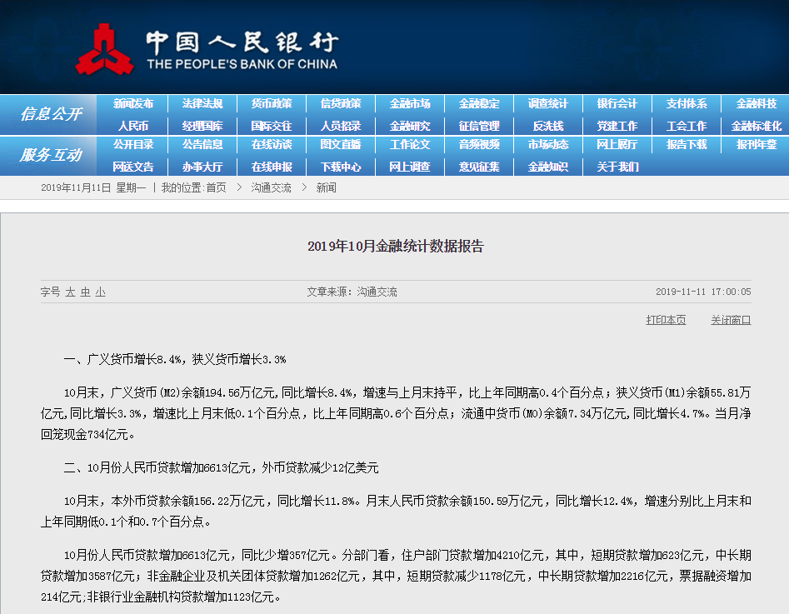The height and width of the screenshot is (614, 789).
Task: Go to 信贷政策 section
Action: coord(341,103)
